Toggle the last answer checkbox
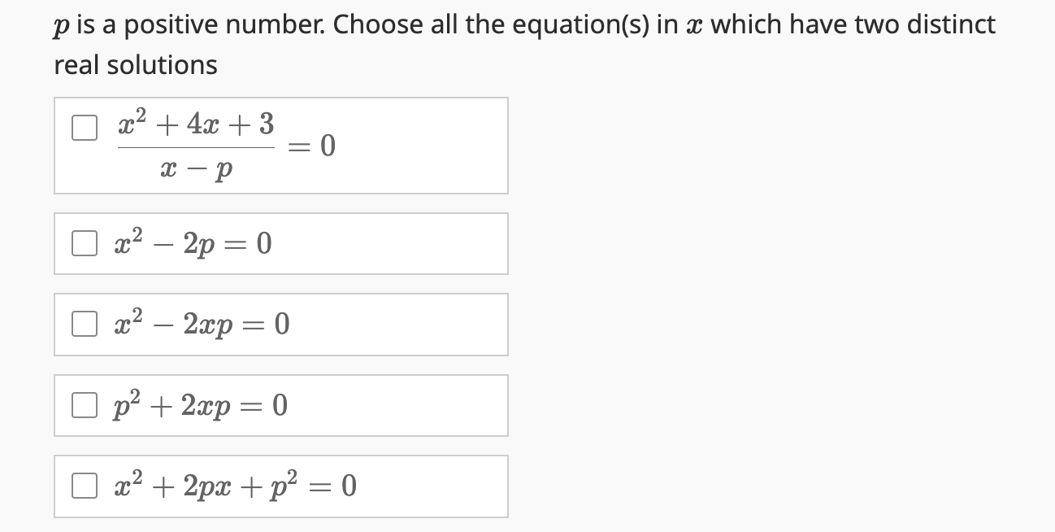 pos(85,485)
